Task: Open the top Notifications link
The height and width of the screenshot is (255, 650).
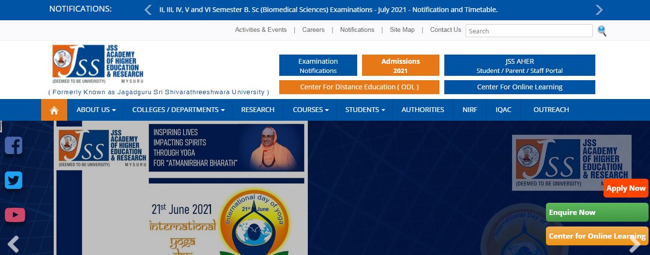Action: tap(357, 30)
